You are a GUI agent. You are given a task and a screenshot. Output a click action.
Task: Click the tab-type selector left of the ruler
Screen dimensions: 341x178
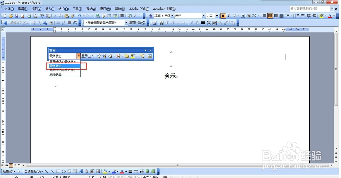point(3,29)
